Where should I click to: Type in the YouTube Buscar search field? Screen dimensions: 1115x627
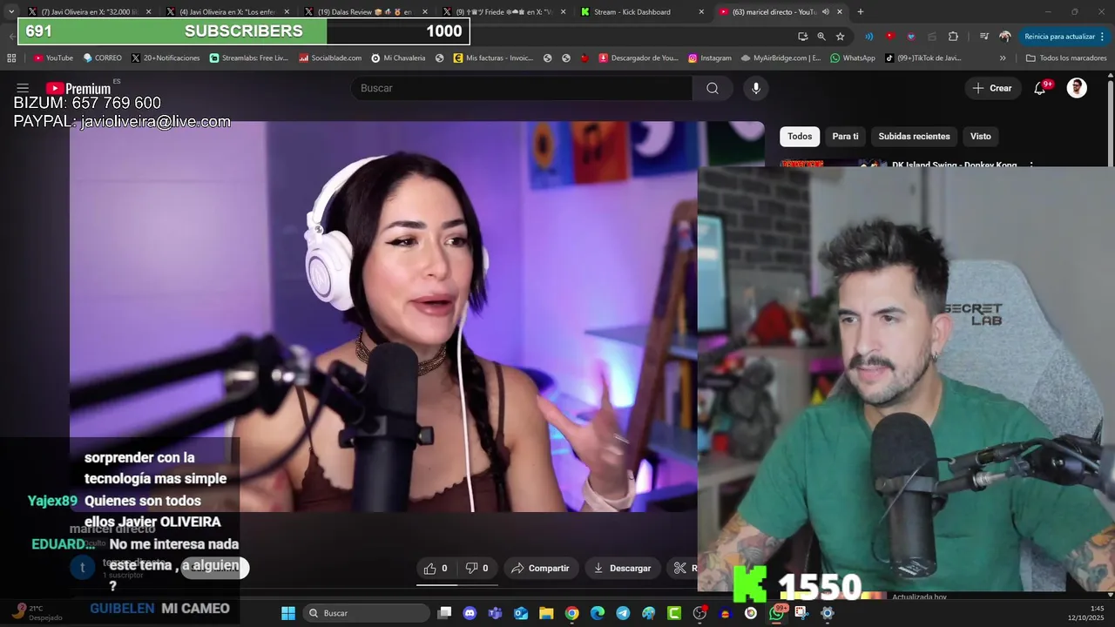522,88
